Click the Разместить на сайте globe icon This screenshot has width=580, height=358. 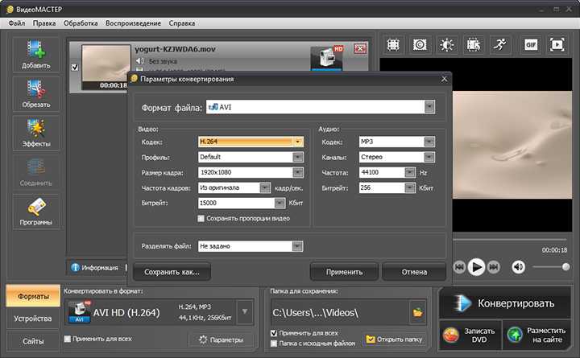point(515,335)
